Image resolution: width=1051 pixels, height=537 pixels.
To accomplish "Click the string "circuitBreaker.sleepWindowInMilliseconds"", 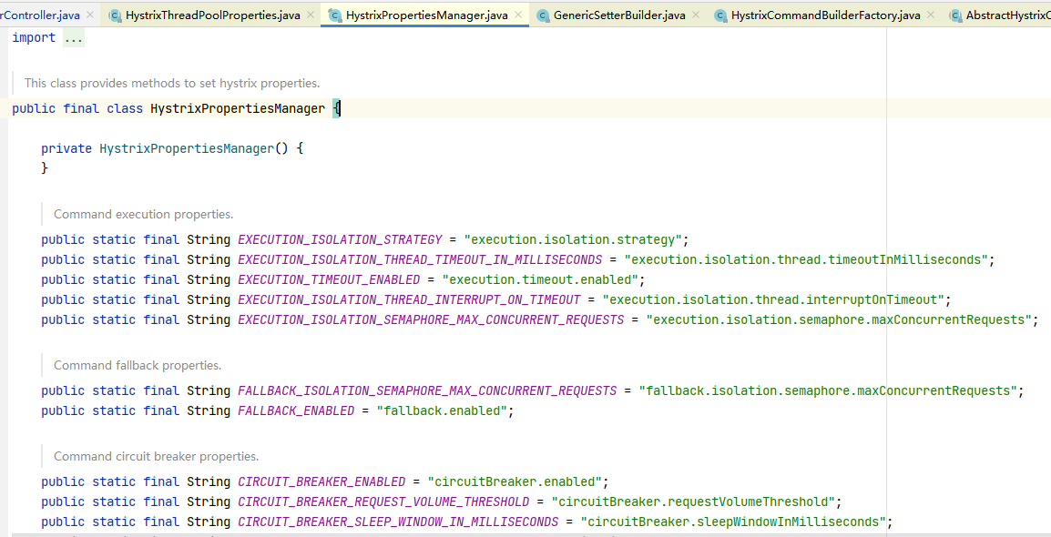I will [732, 522].
